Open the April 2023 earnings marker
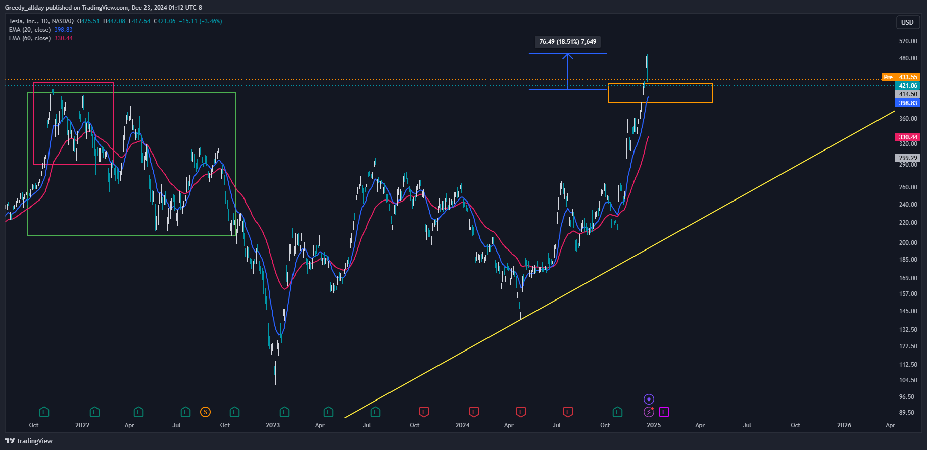The height and width of the screenshot is (450, 927). click(x=328, y=412)
